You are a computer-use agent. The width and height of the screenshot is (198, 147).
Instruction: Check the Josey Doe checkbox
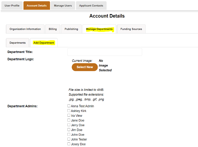tap(69, 144)
